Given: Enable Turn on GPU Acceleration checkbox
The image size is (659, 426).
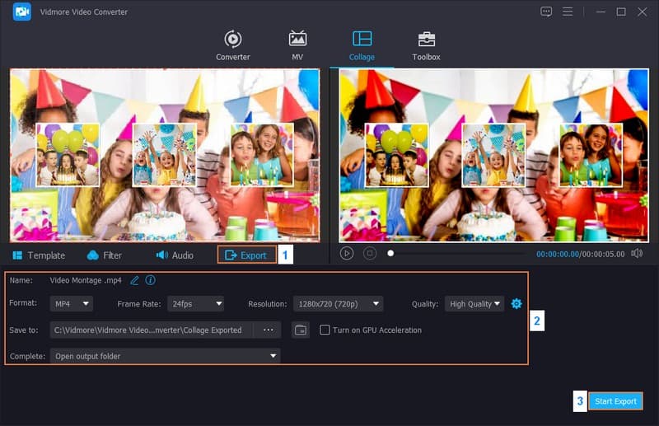Looking at the screenshot, I should [325, 330].
